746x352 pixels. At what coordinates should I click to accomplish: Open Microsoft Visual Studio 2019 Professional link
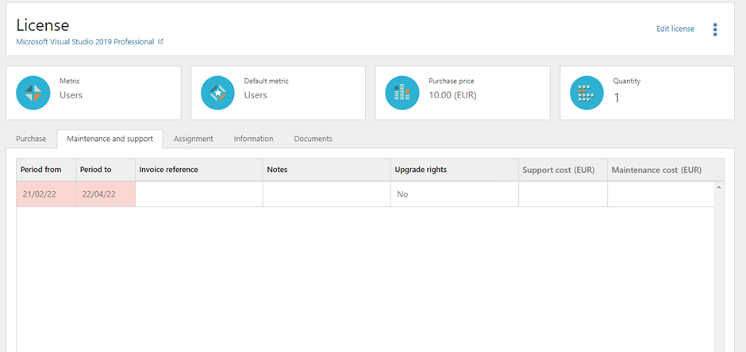click(x=85, y=42)
